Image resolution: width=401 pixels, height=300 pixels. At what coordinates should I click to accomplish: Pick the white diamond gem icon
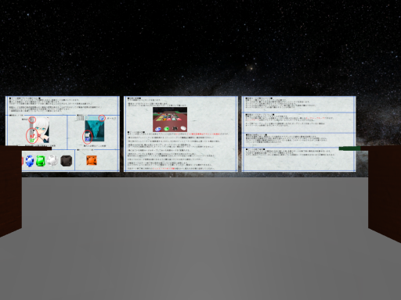click(x=52, y=161)
